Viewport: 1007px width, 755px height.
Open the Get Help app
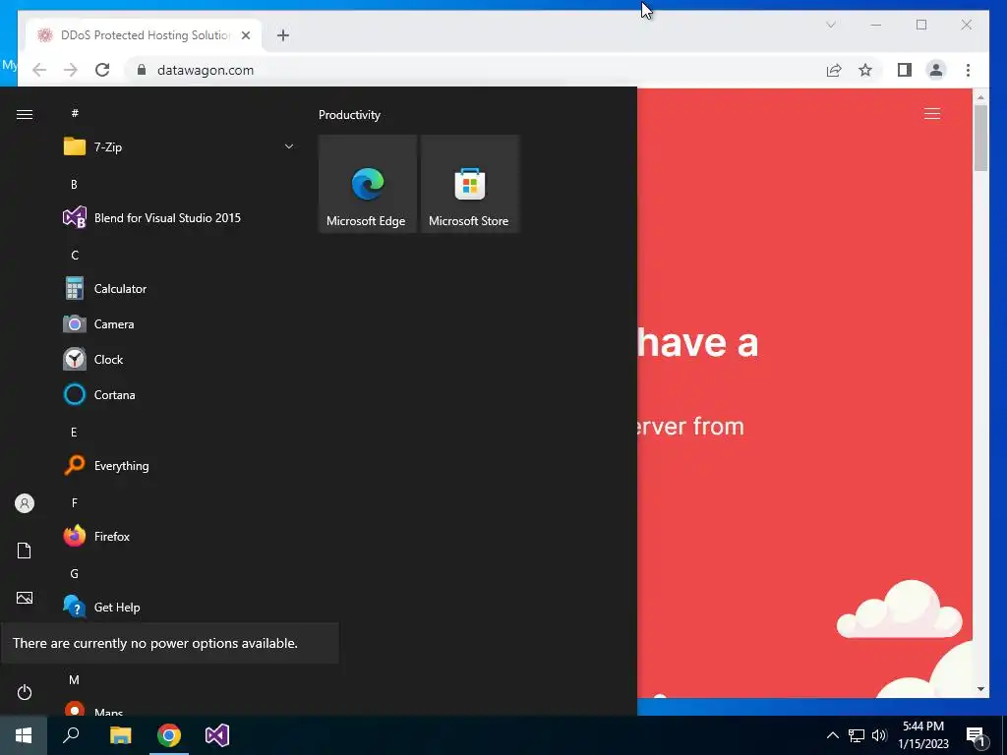click(x=179, y=607)
